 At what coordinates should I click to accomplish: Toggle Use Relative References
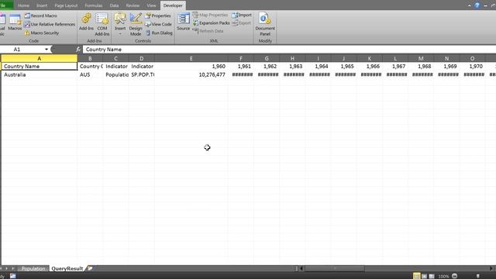pos(50,24)
